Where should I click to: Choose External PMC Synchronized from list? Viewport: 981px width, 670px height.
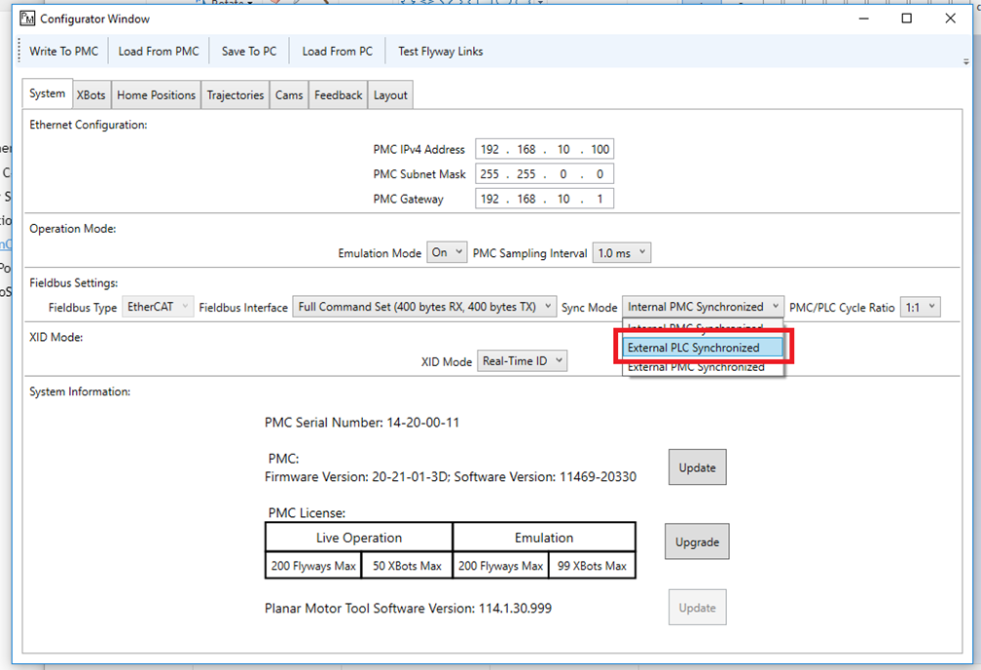[x=695, y=368]
